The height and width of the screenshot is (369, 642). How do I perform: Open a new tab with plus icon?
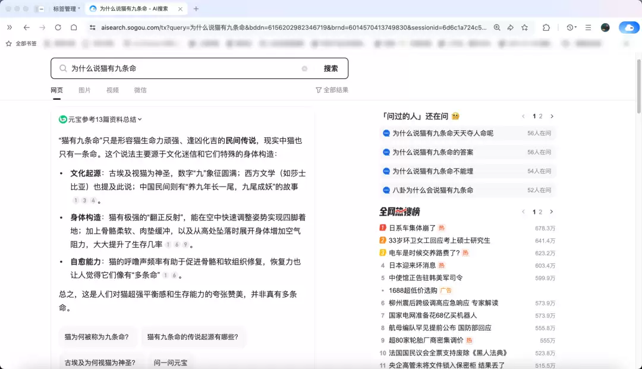[196, 8]
